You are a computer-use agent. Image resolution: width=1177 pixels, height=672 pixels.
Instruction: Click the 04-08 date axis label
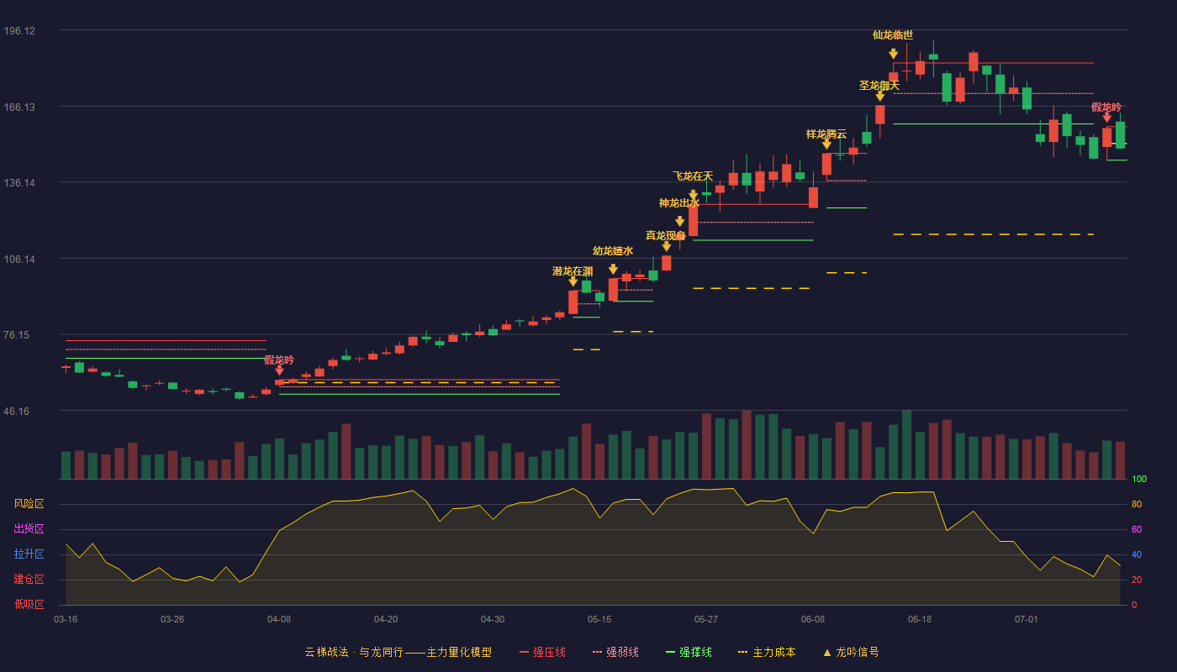tap(279, 619)
